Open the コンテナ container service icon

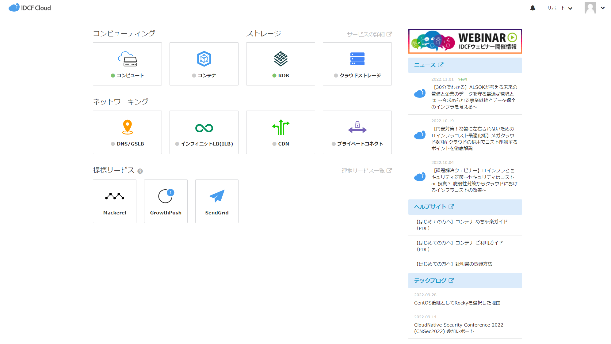point(204,59)
